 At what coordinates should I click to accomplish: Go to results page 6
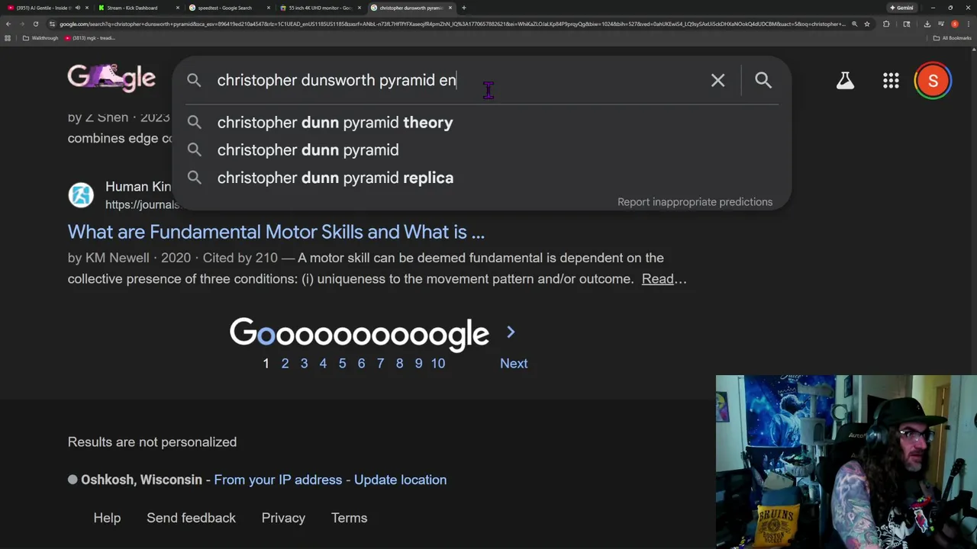(361, 364)
